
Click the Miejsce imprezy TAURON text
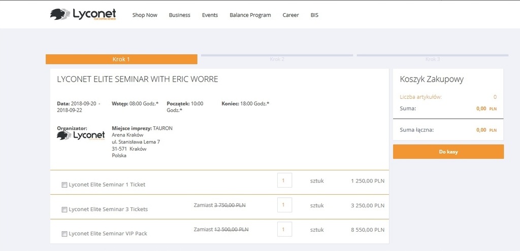pyautogui.click(x=142, y=128)
